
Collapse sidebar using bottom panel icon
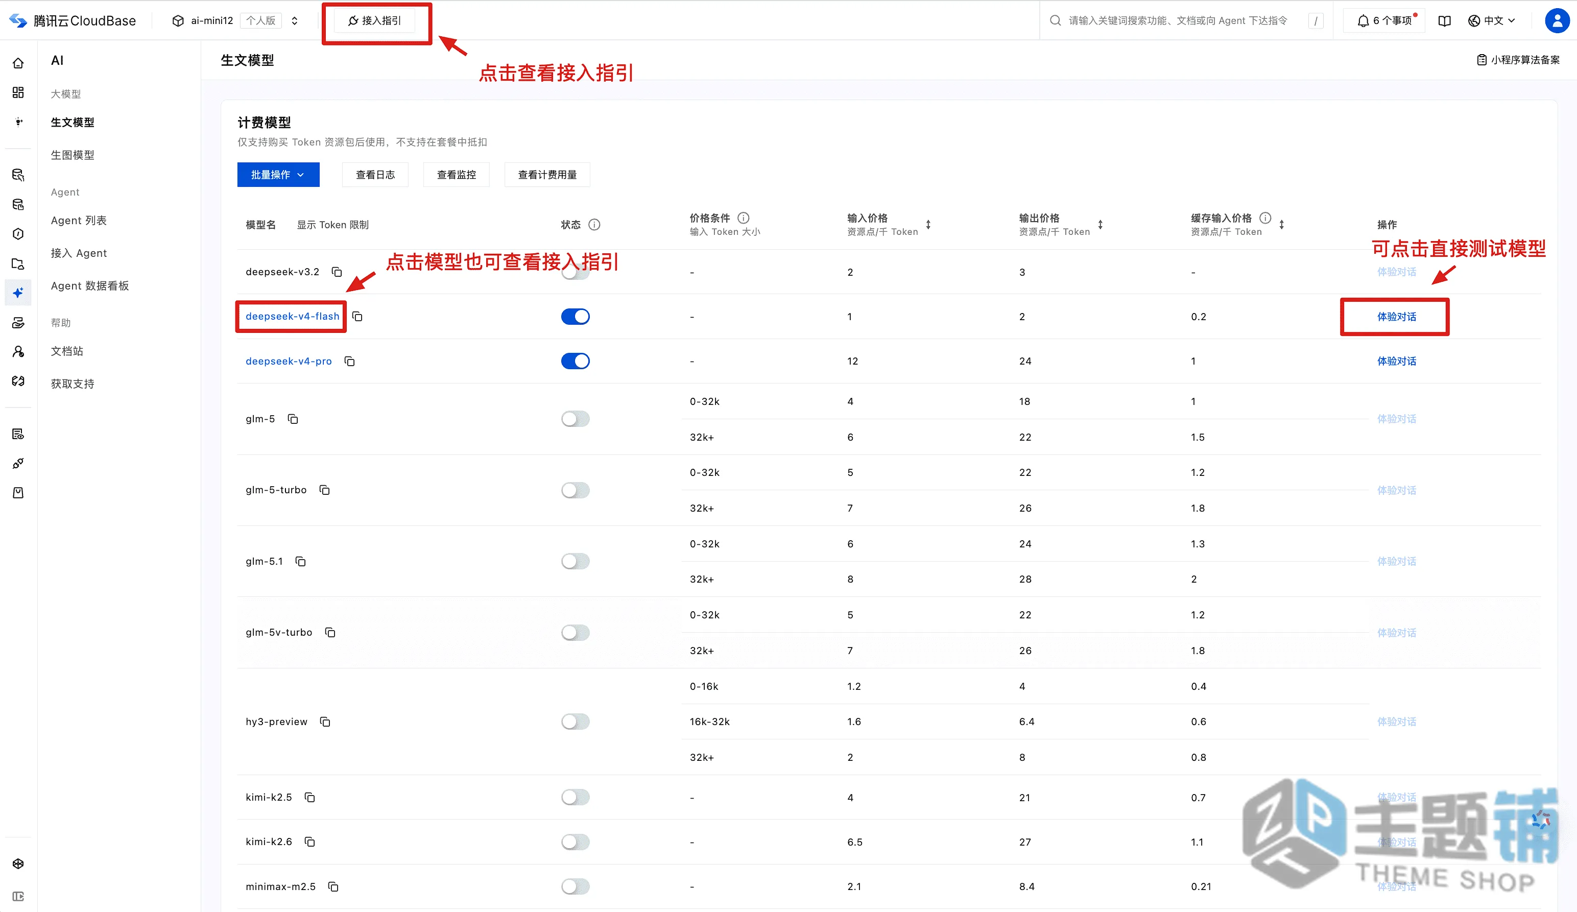click(x=18, y=896)
